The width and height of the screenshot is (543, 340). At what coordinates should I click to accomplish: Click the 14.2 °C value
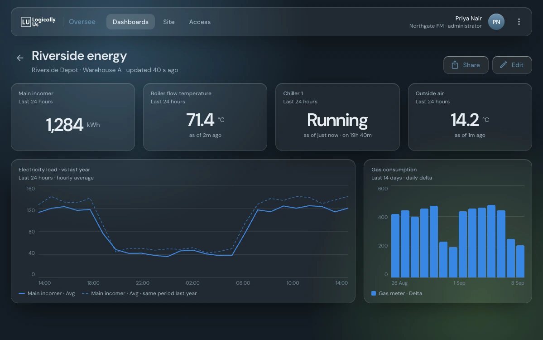(470, 120)
